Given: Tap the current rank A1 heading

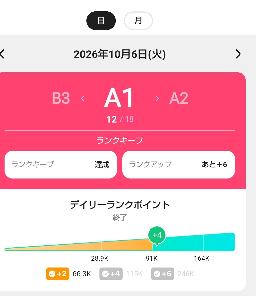Looking at the screenshot, I should 119,98.
